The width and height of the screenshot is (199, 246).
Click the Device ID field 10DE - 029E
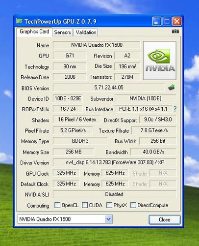pyautogui.click(x=68, y=98)
